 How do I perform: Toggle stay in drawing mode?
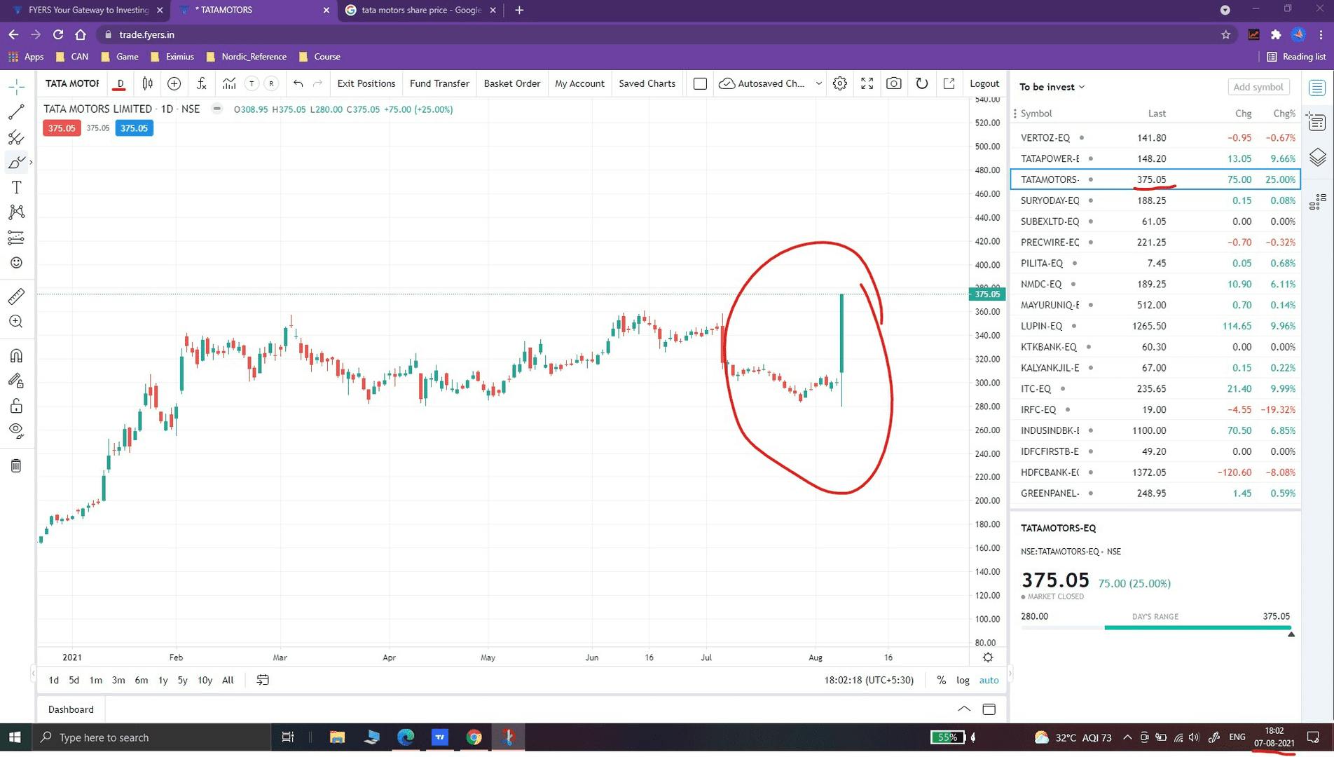pos(16,381)
